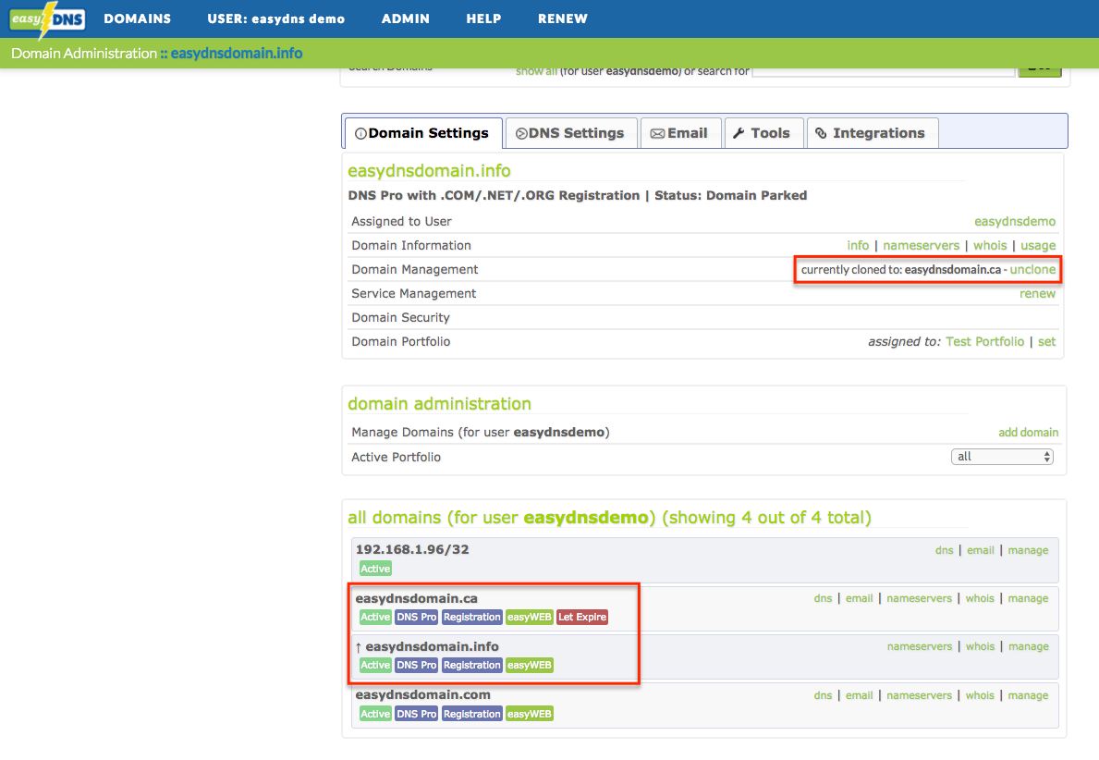The height and width of the screenshot is (760, 1099).
Task: Select the Domain Settings tab
Action: pyautogui.click(x=422, y=133)
